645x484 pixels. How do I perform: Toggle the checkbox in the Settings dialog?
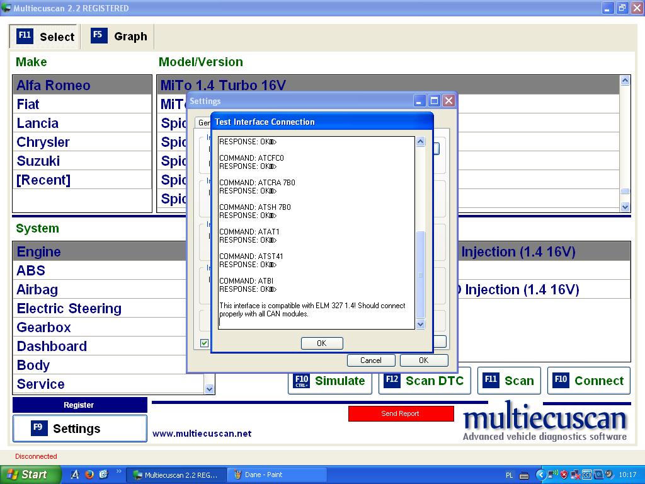pyautogui.click(x=204, y=343)
